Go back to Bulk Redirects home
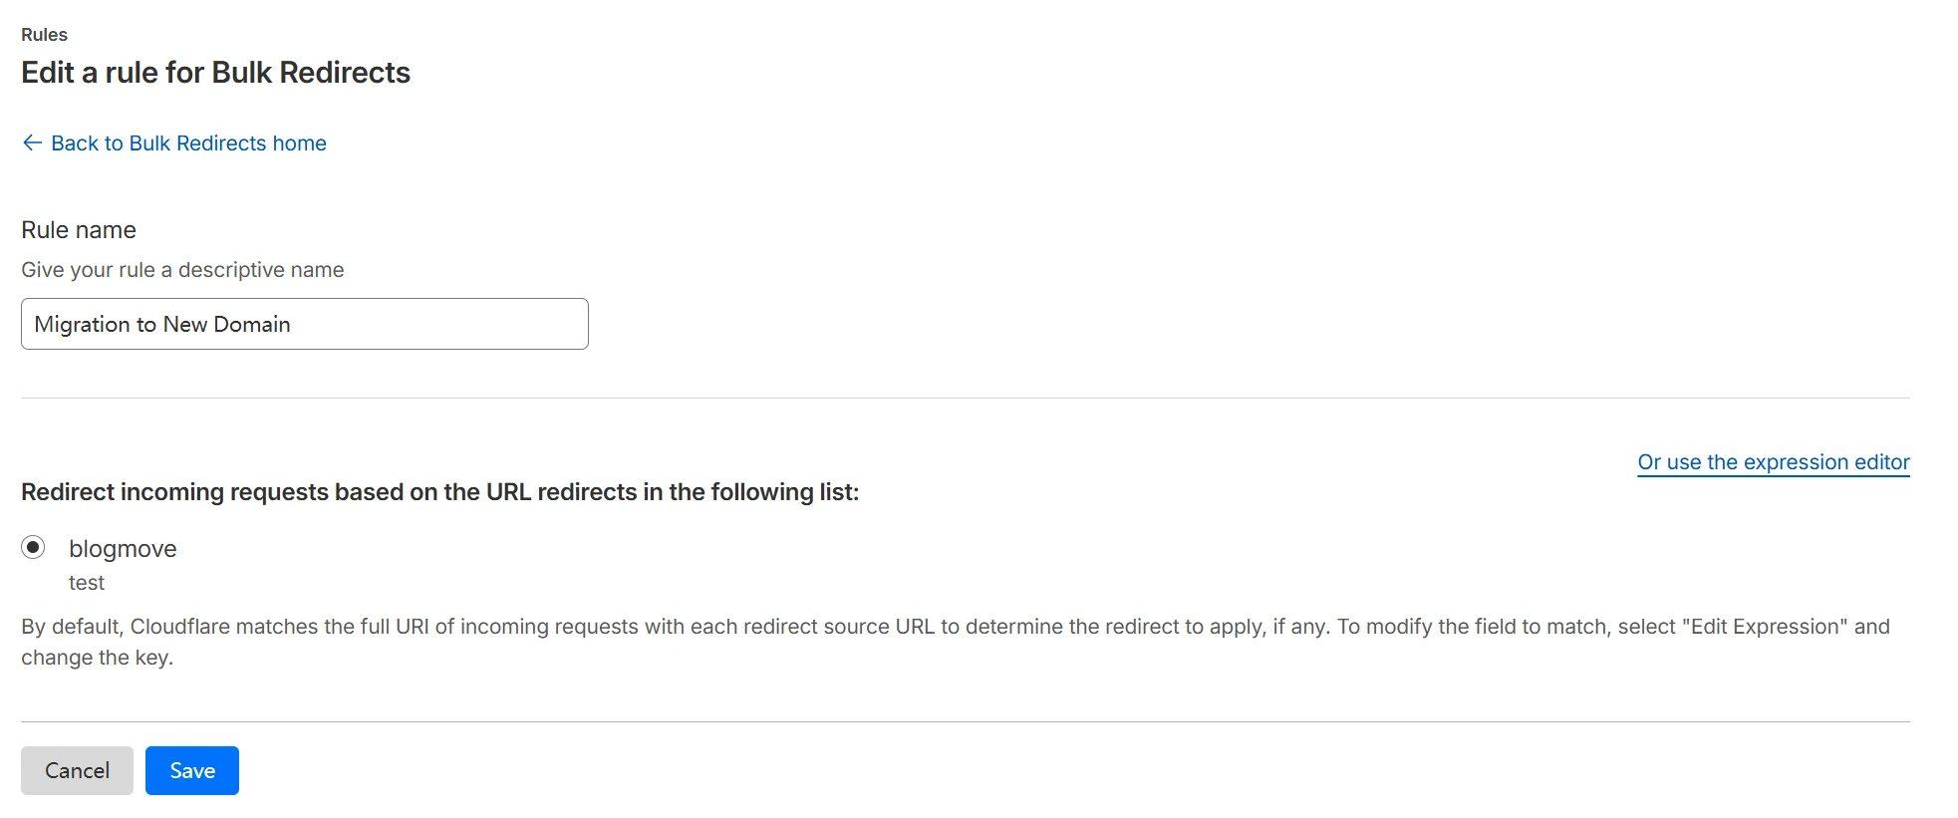Image resolution: width=1958 pixels, height=818 pixels. [x=188, y=143]
